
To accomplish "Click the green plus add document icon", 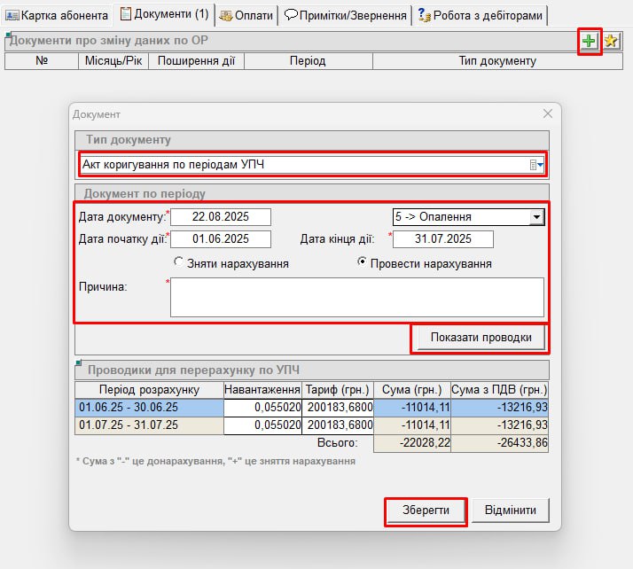I will (590, 41).
